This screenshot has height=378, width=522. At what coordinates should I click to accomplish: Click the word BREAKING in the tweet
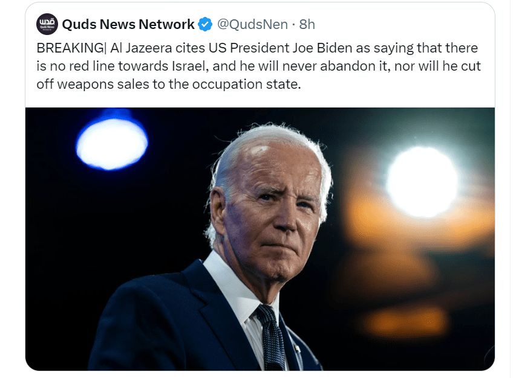coord(70,48)
